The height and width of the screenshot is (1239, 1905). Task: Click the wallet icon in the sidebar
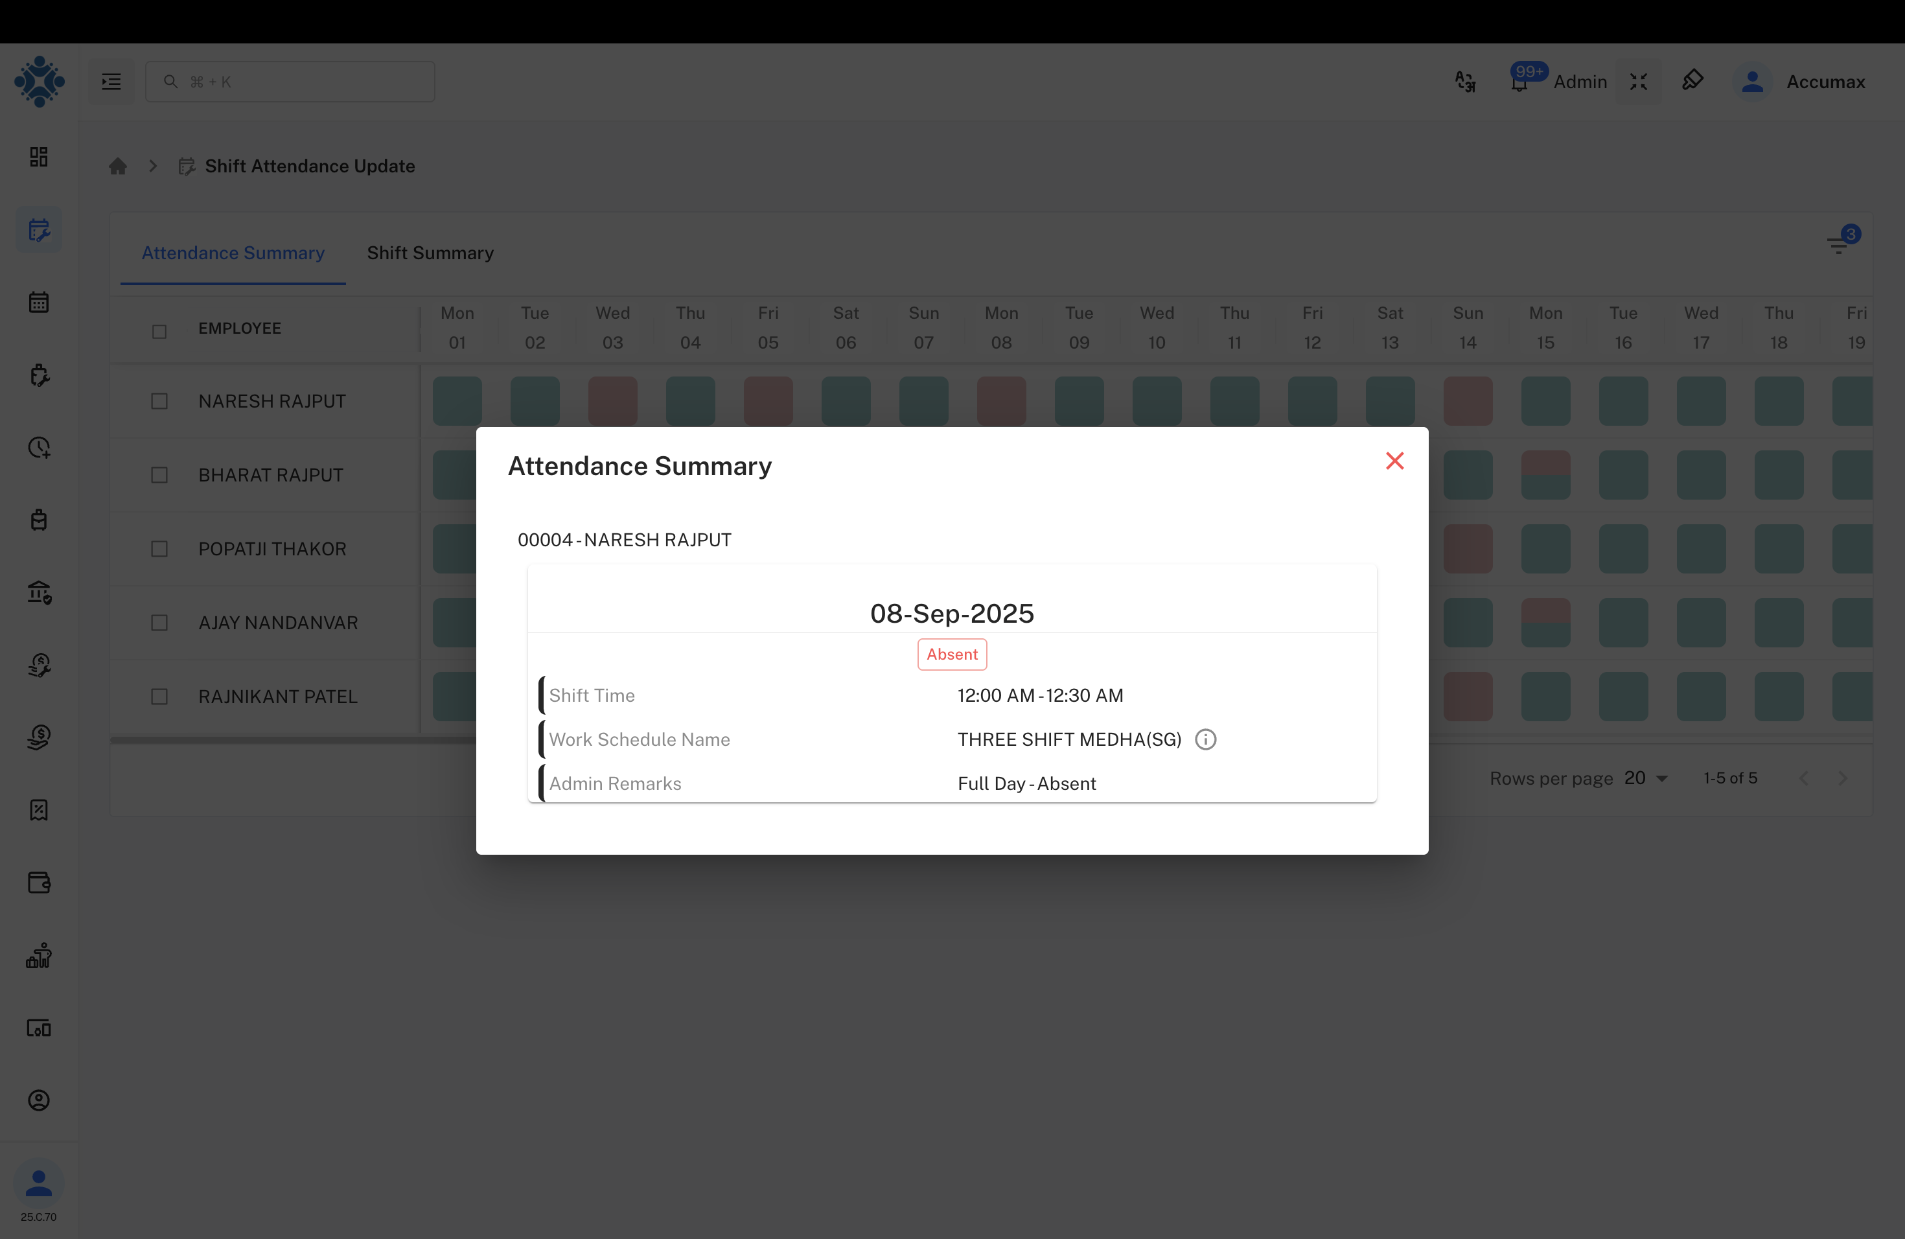coord(38,883)
